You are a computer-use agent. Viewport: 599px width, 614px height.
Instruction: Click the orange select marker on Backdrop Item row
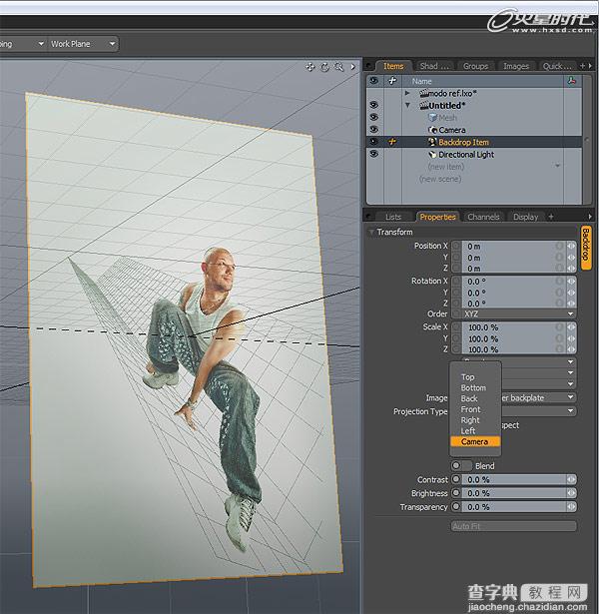click(392, 142)
